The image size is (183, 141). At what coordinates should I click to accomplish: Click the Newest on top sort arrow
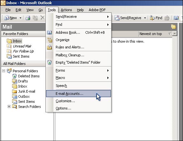click(170, 34)
